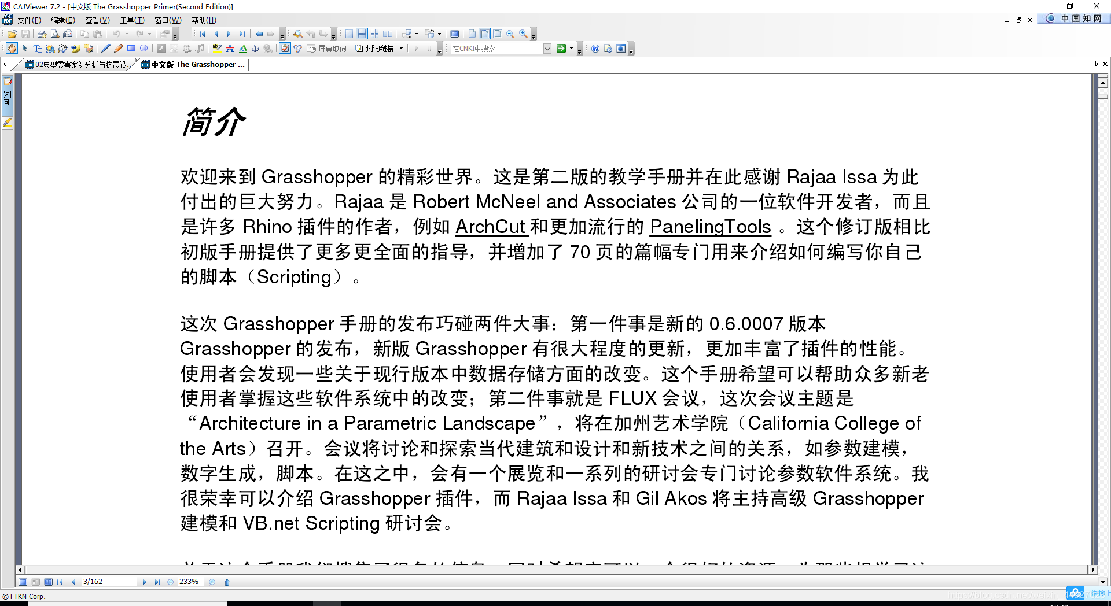Toggle fit-width page view button
Image resolution: width=1111 pixels, height=606 pixels.
coord(484,34)
